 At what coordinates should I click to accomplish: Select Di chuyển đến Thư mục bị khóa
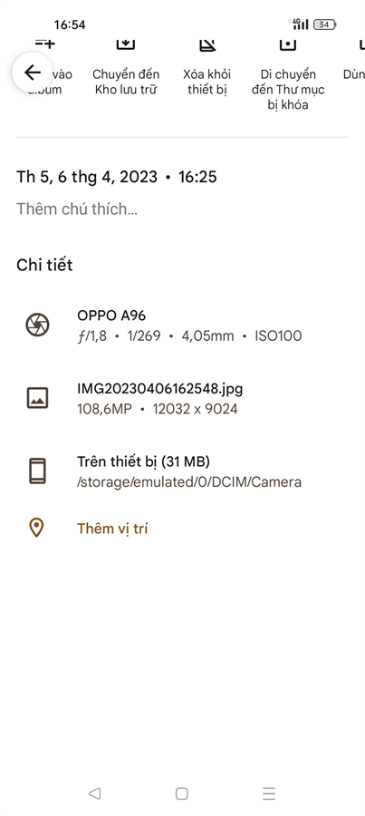(x=288, y=89)
